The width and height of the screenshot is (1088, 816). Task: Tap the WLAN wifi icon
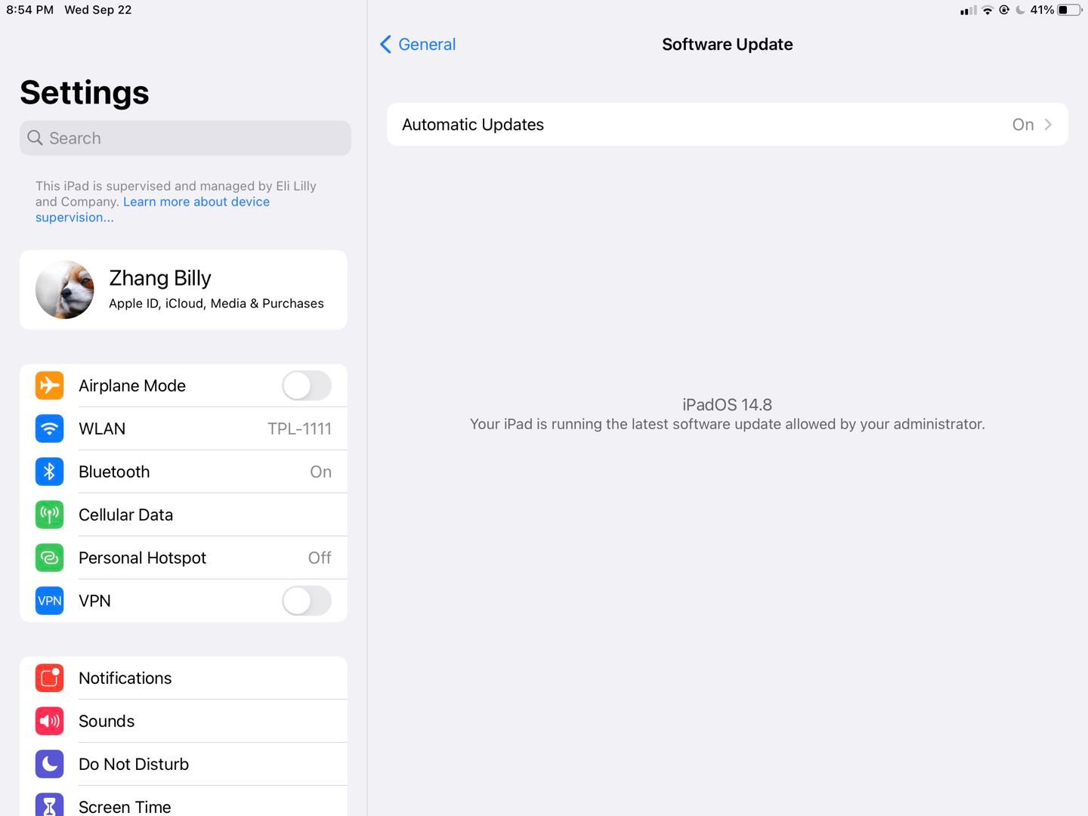click(49, 428)
